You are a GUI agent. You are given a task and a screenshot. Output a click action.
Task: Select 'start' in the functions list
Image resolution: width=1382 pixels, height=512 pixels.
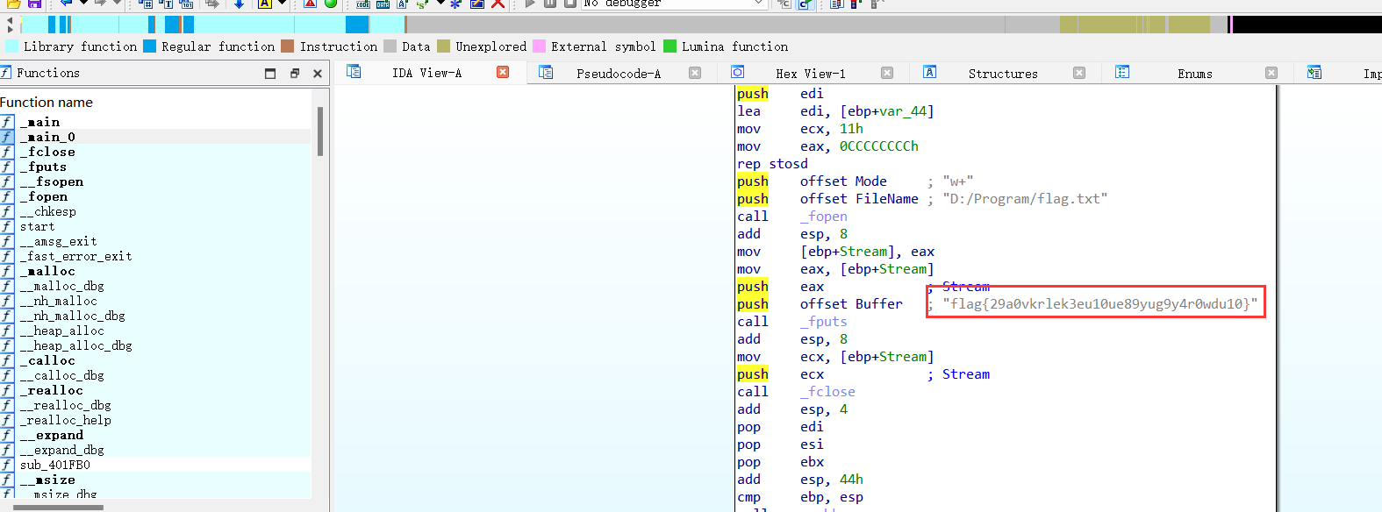click(x=155, y=226)
